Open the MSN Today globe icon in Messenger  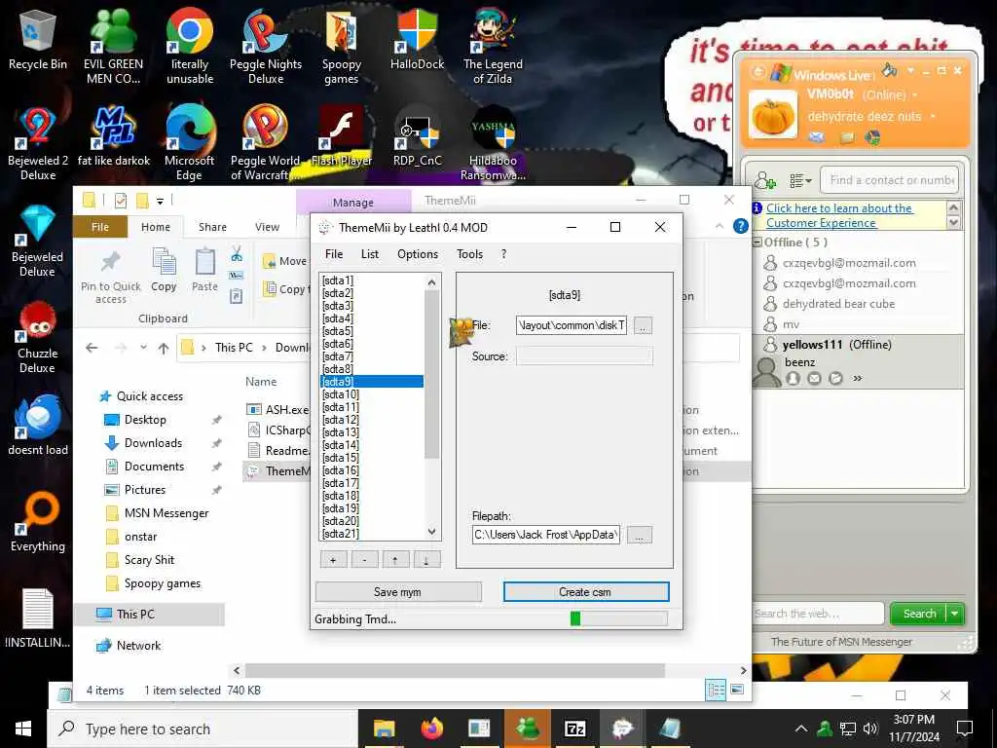(872, 137)
